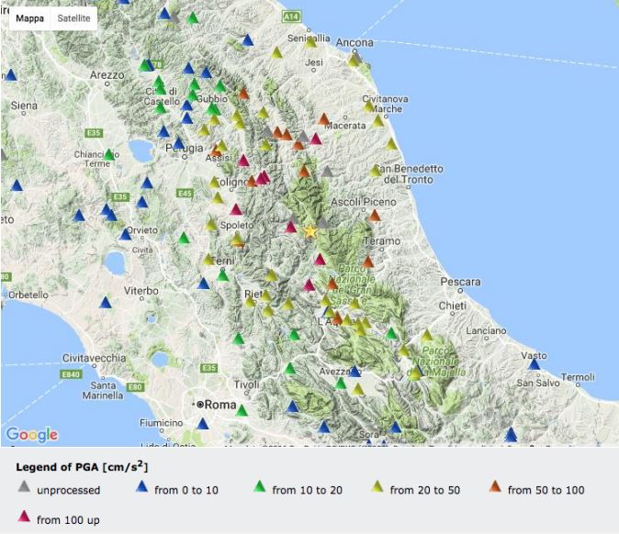Click the blue marker southwest of Viterbo
The image size is (619, 534).
[x=106, y=303]
